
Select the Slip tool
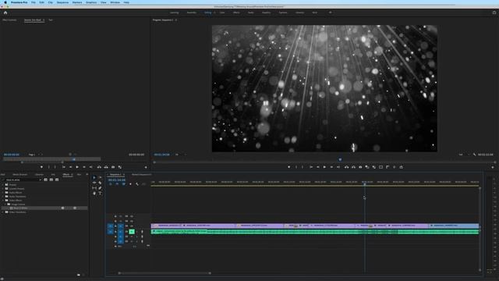[94, 188]
